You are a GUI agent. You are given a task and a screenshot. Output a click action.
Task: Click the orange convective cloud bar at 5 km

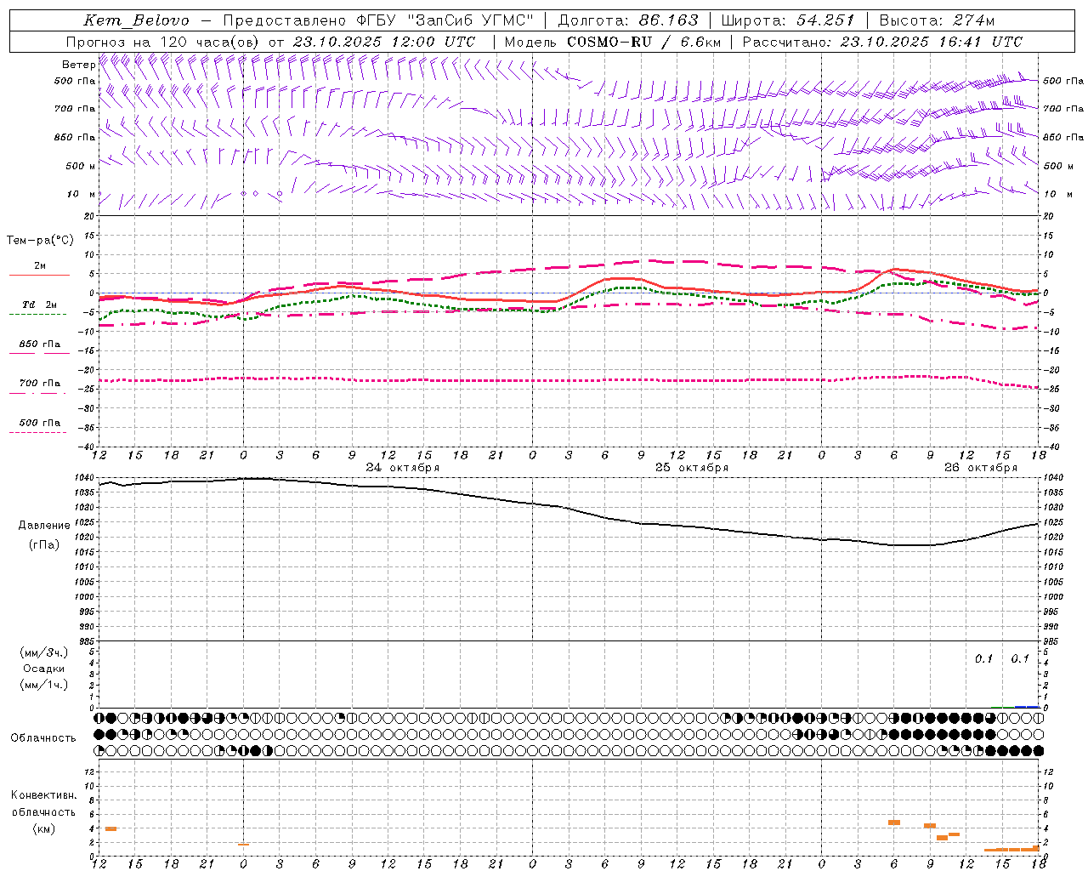893,822
